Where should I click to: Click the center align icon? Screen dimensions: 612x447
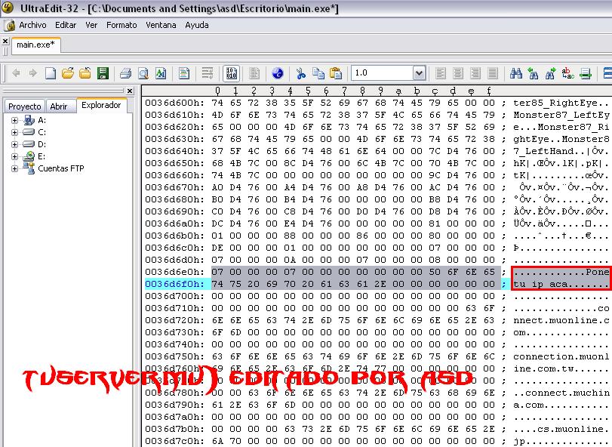pos(458,73)
